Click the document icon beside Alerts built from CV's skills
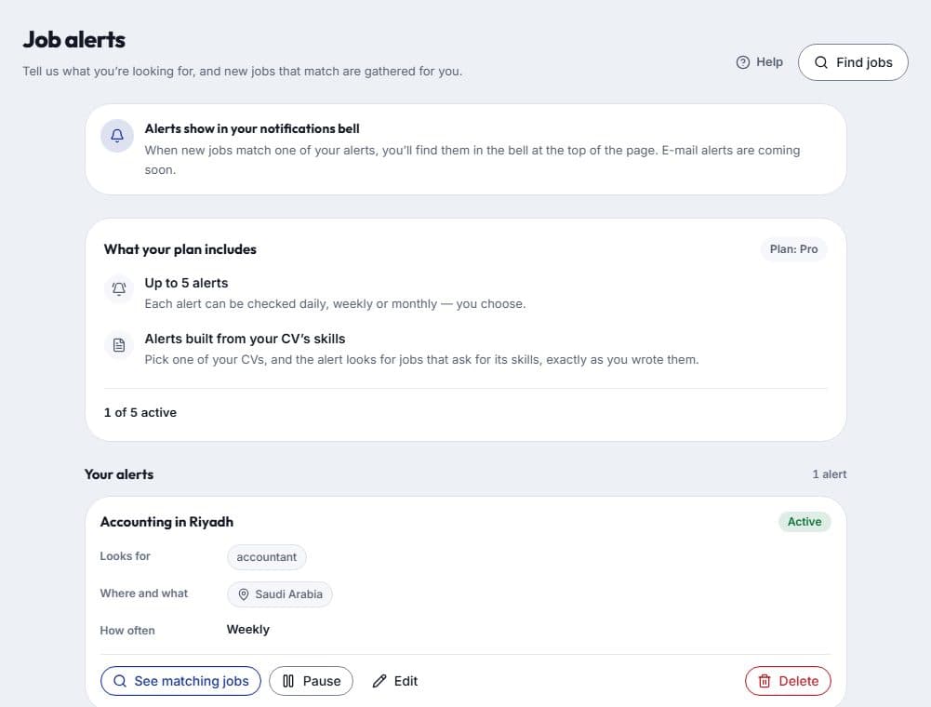This screenshot has height=707, width=931. (119, 344)
